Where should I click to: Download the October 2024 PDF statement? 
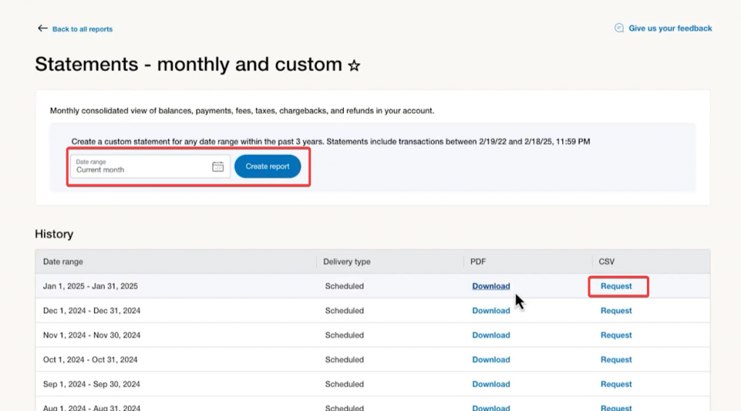click(x=491, y=360)
